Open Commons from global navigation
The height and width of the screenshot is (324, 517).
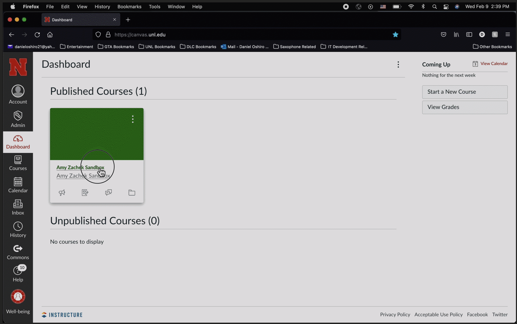(x=18, y=252)
